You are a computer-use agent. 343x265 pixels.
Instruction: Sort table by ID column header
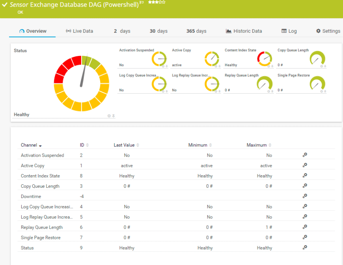click(84, 145)
